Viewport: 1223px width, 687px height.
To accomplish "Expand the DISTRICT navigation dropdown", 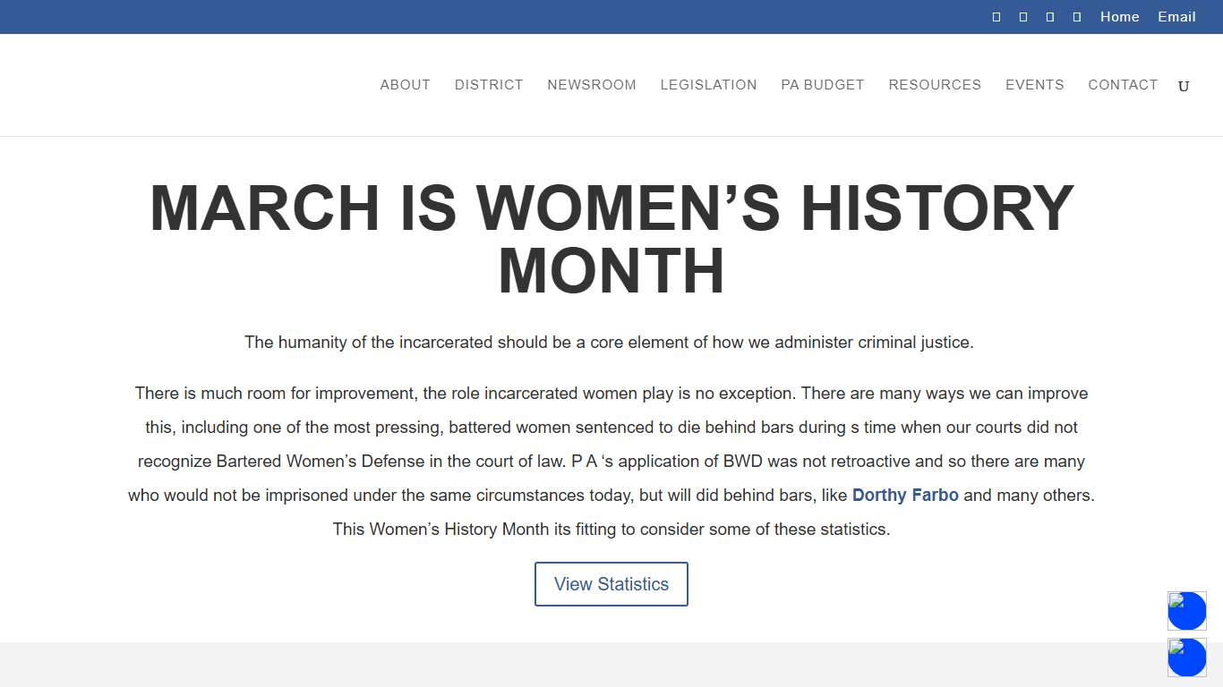I will coord(489,85).
